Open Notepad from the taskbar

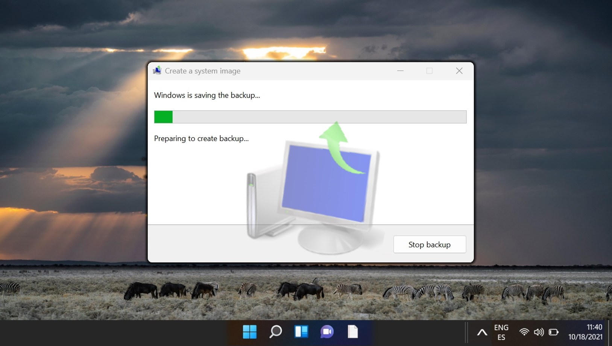tap(353, 332)
